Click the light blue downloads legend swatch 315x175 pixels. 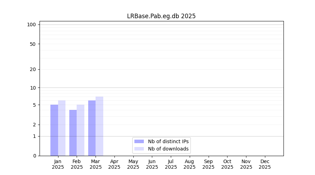[139, 149]
